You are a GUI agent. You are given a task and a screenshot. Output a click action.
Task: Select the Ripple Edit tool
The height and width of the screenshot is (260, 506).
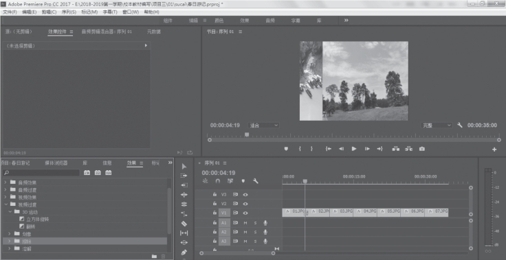pos(184,195)
